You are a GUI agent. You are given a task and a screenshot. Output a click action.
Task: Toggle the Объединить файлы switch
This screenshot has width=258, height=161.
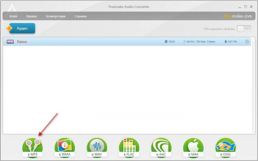(244, 29)
